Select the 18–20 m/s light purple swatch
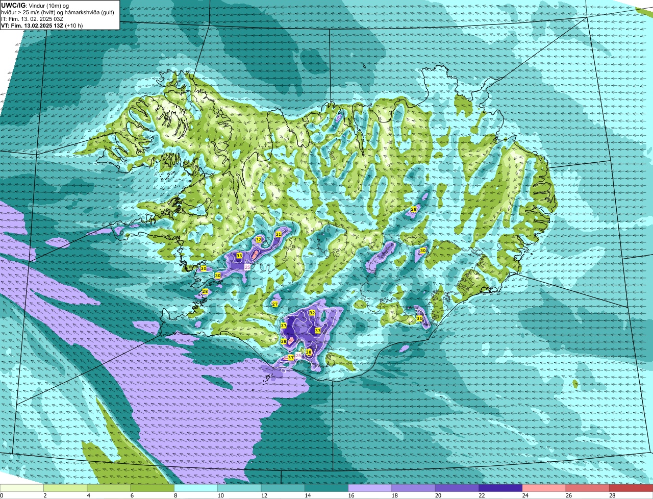Image resolution: width=653 pixels, height=499 pixels. point(414,488)
